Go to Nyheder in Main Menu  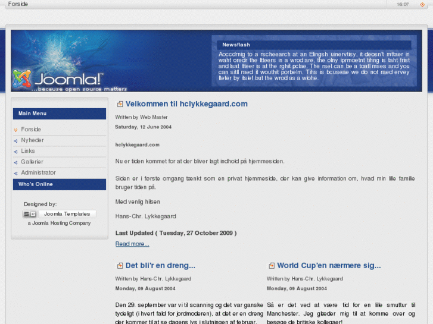coord(33,140)
